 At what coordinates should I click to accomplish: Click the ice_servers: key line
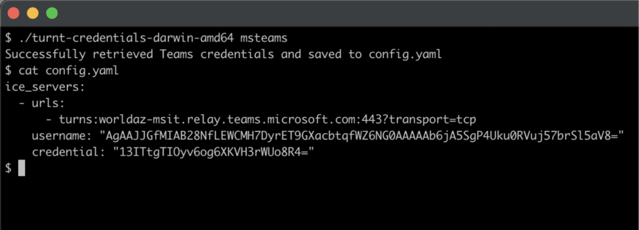pos(45,87)
